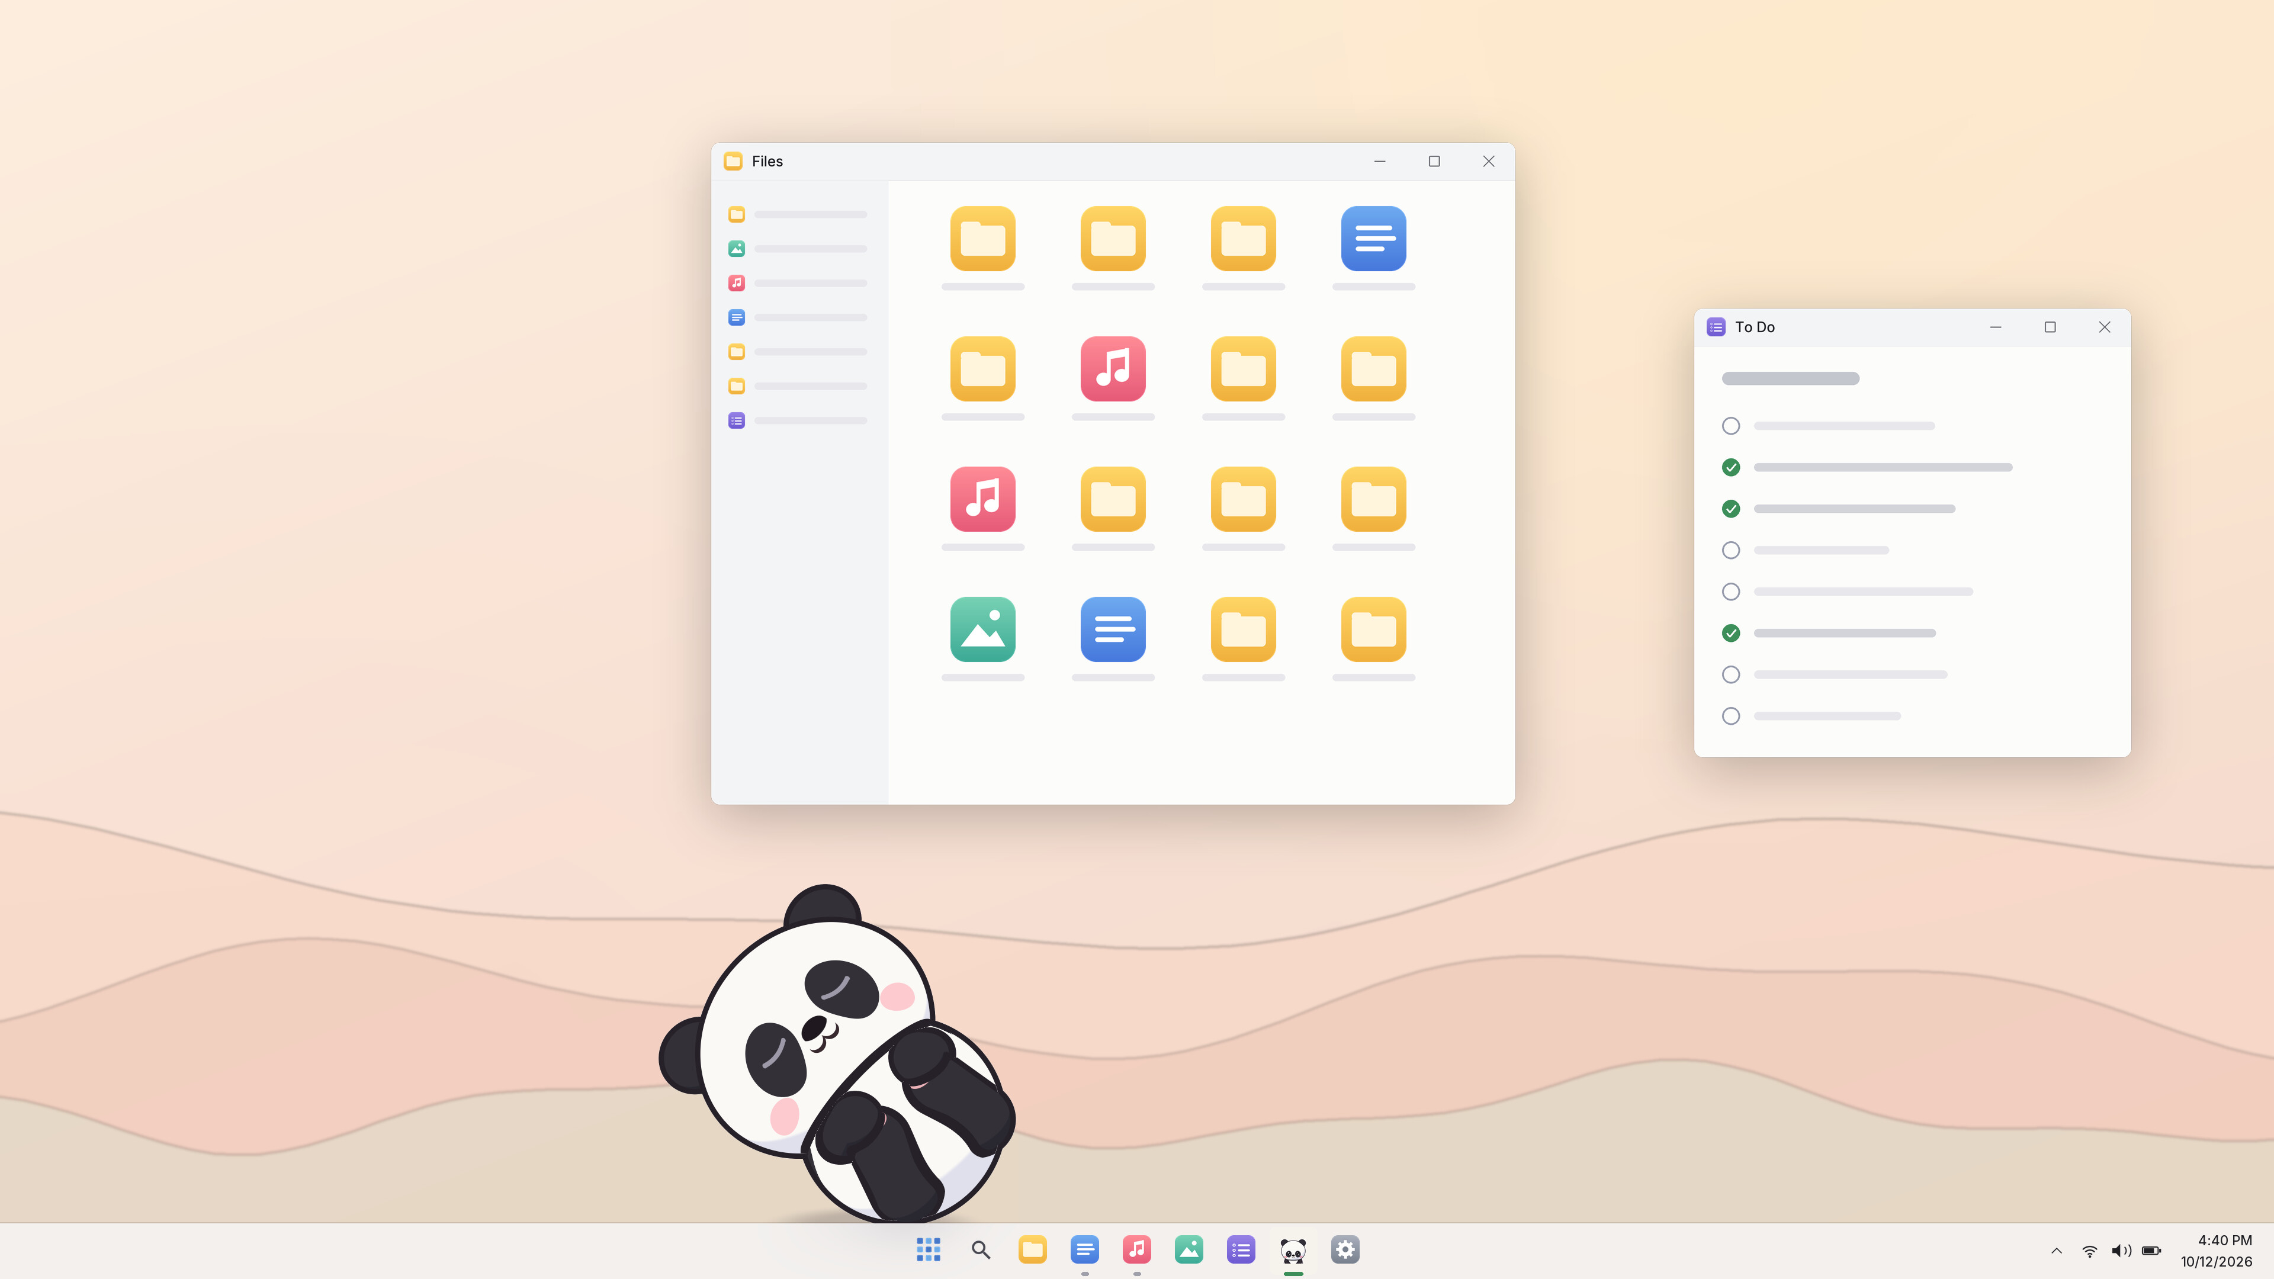Select Pictures entry icon in Files sidebar

pos(736,249)
